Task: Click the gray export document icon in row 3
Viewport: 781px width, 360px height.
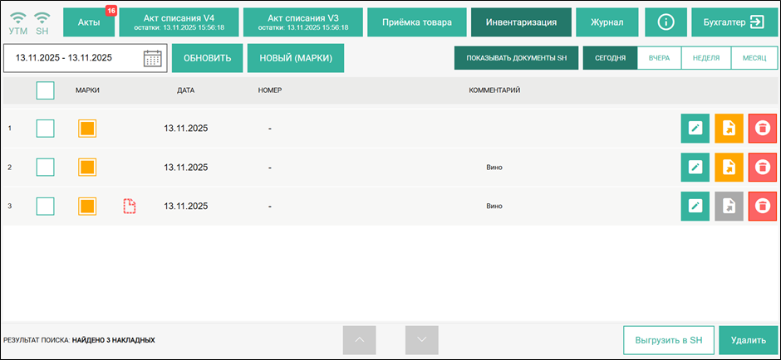Action: [x=729, y=207]
